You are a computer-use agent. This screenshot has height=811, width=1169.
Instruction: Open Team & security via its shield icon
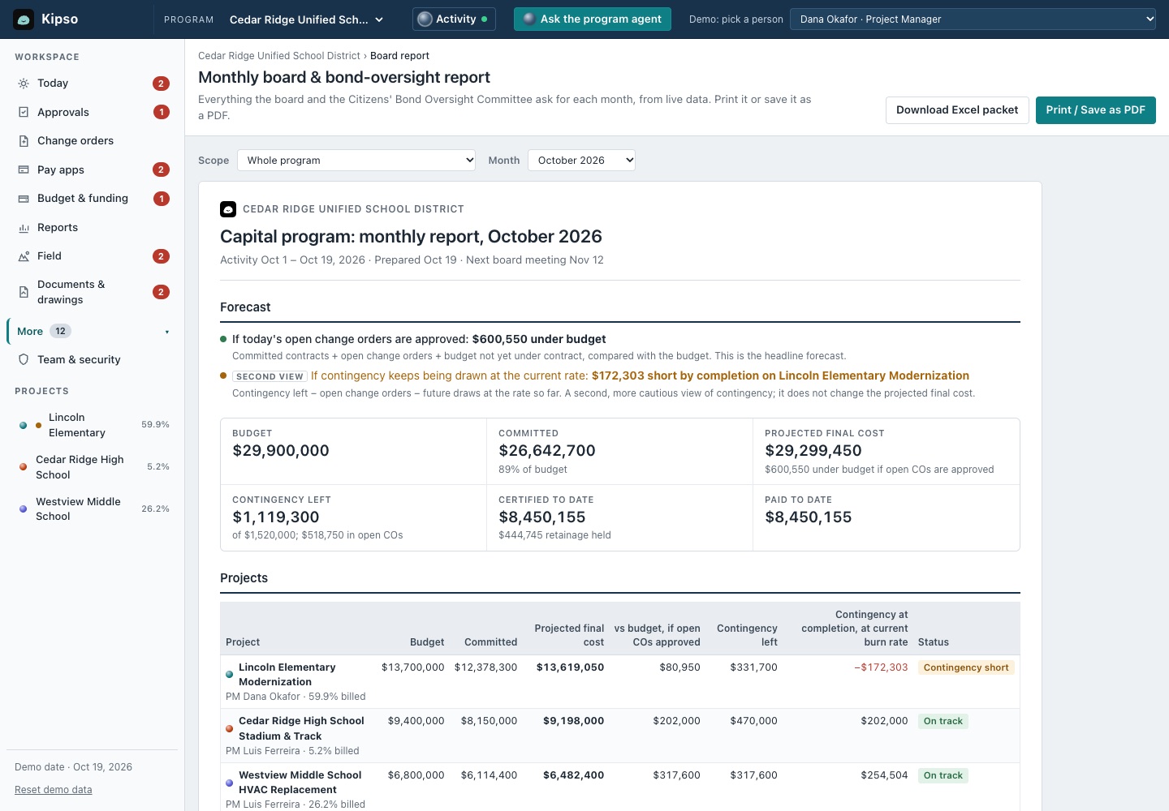click(x=24, y=359)
